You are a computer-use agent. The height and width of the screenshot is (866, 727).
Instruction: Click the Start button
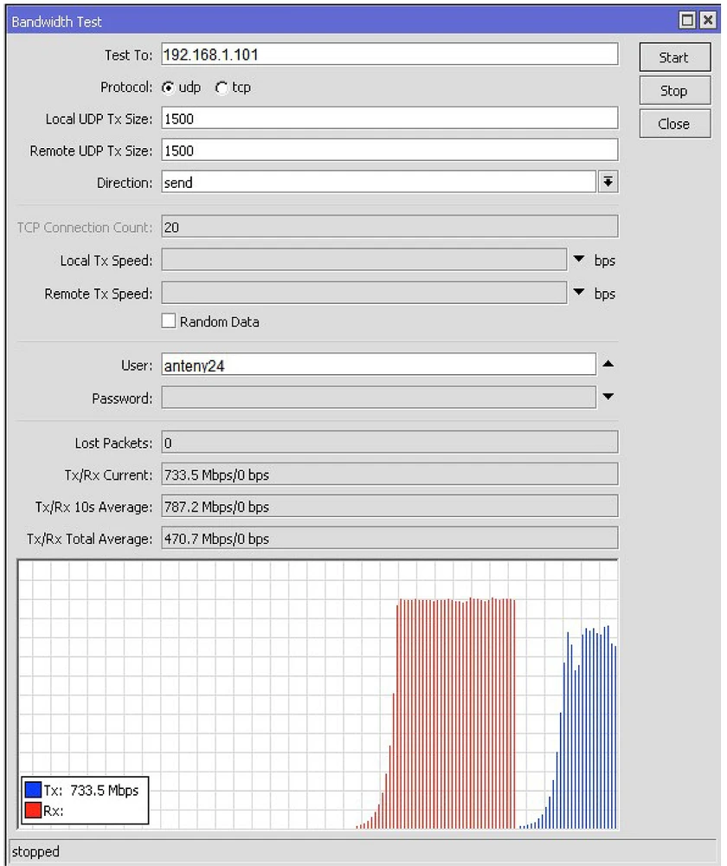pos(672,57)
